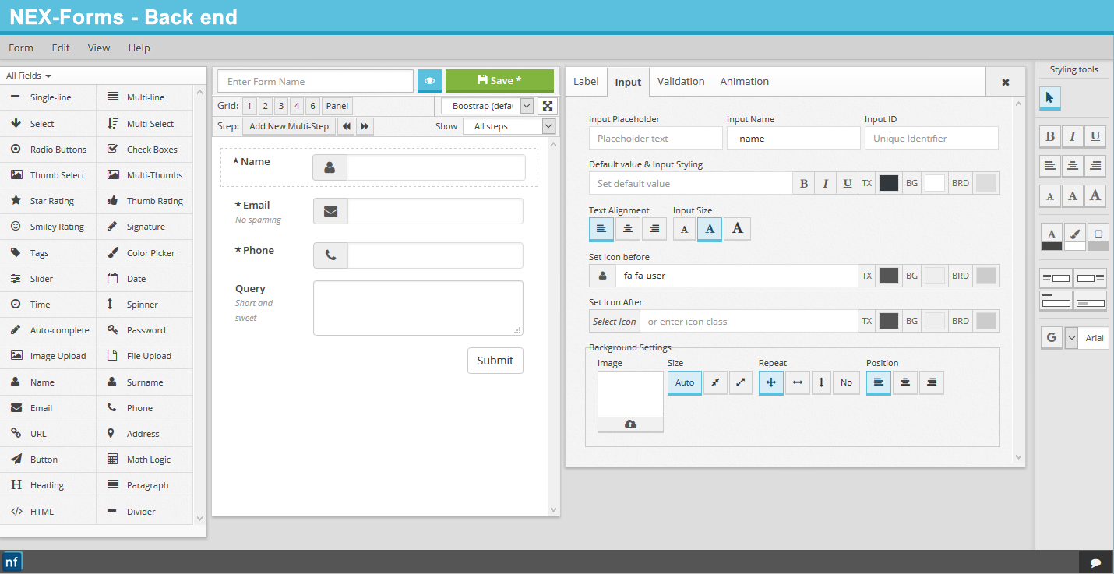Select the cursor tool in Styling tools
The height and width of the screenshot is (574, 1114).
point(1049,97)
